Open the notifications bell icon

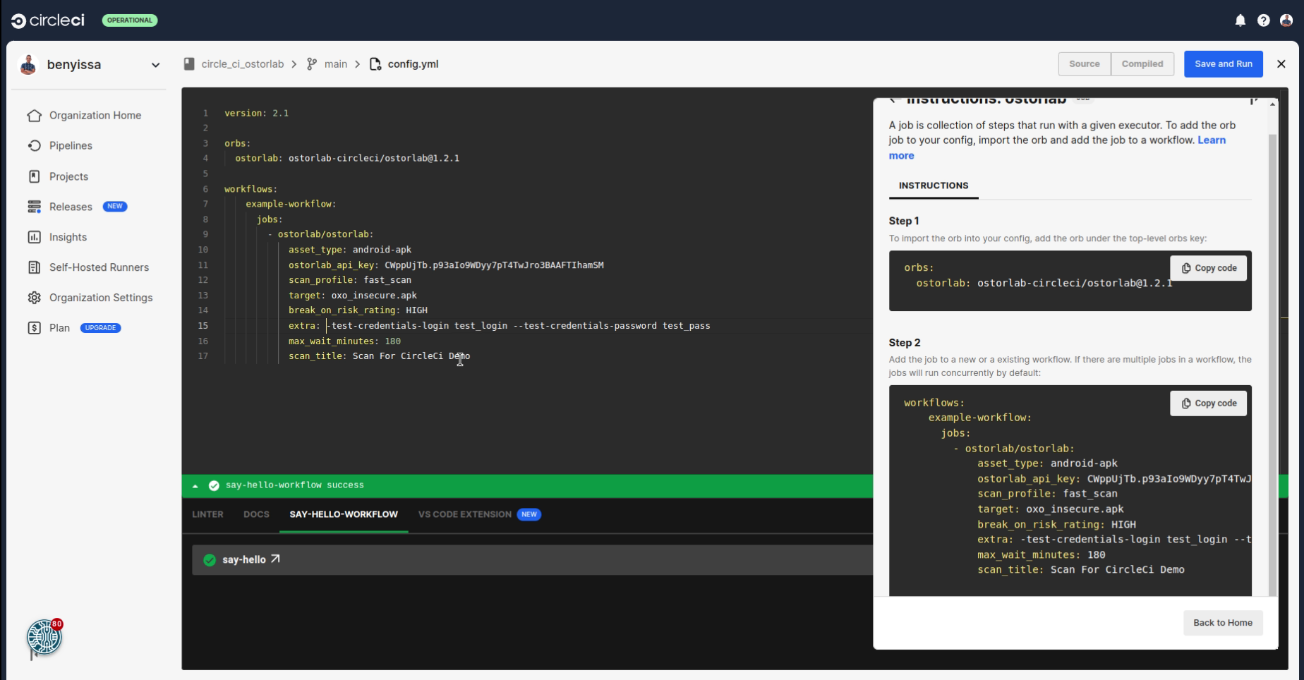[1240, 20]
